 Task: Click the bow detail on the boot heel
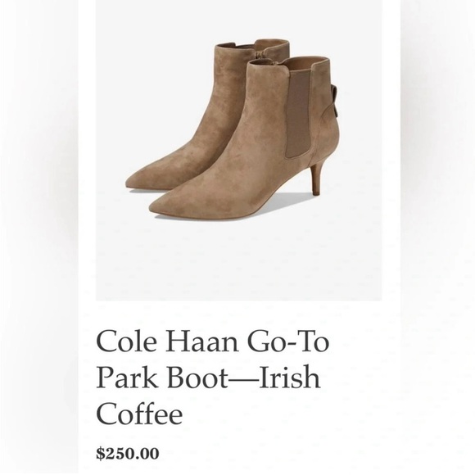pyautogui.click(x=334, y=103)
